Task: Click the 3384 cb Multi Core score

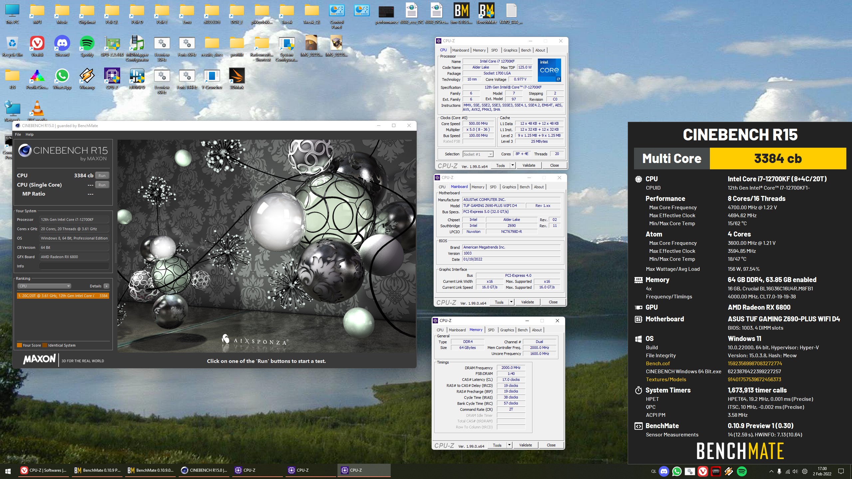Action: 778,159
